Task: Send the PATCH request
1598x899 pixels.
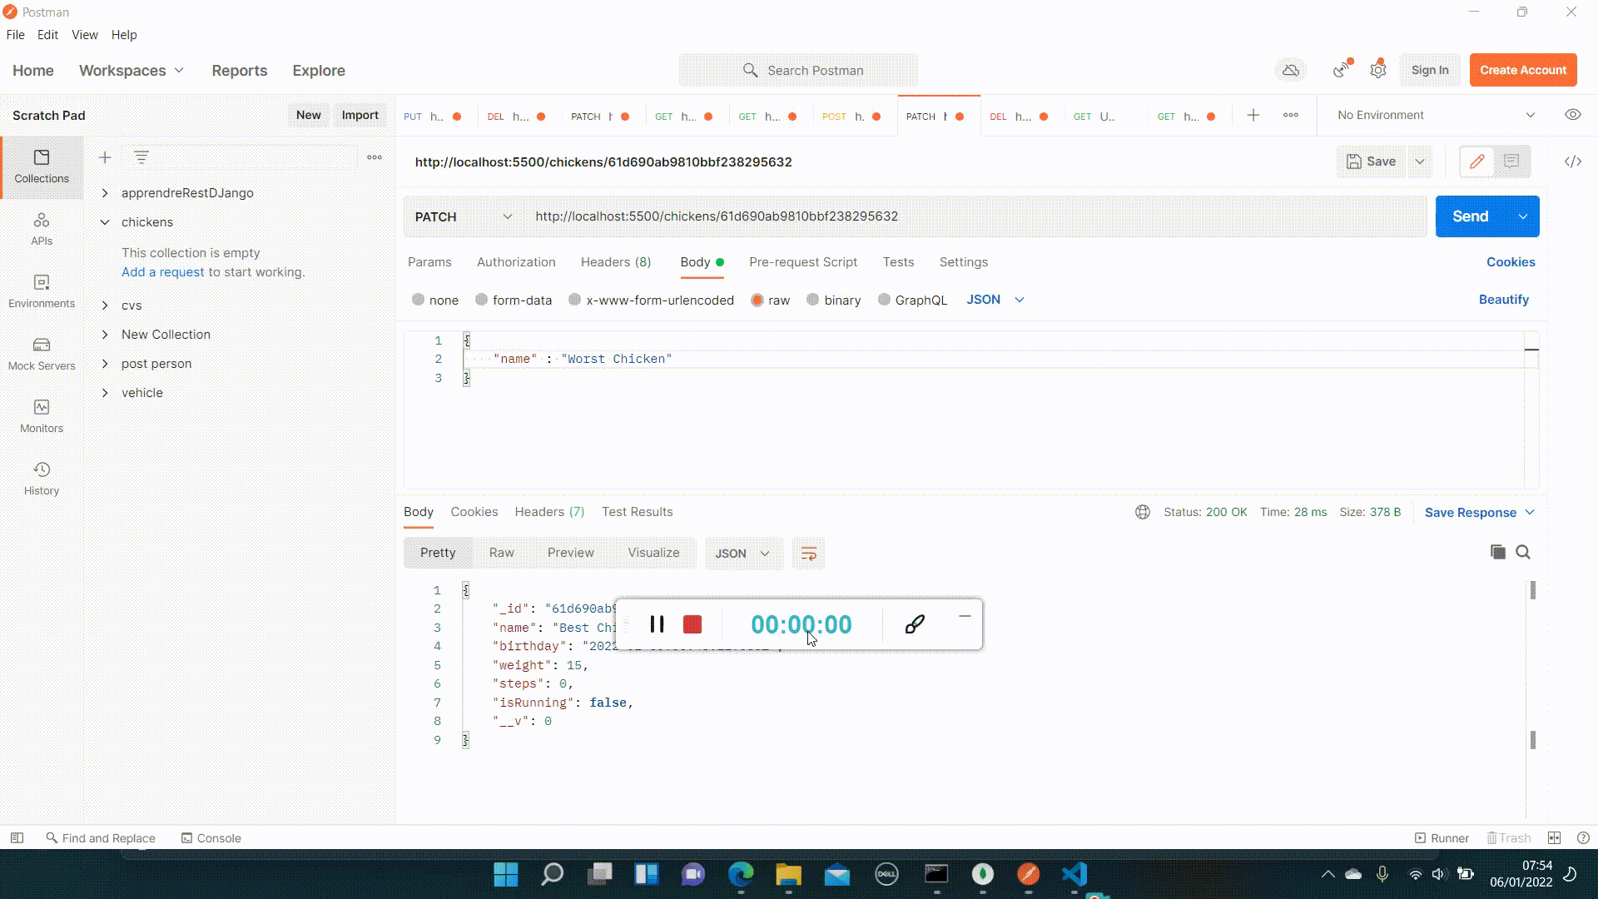Action: click(x=1470, y=216)
